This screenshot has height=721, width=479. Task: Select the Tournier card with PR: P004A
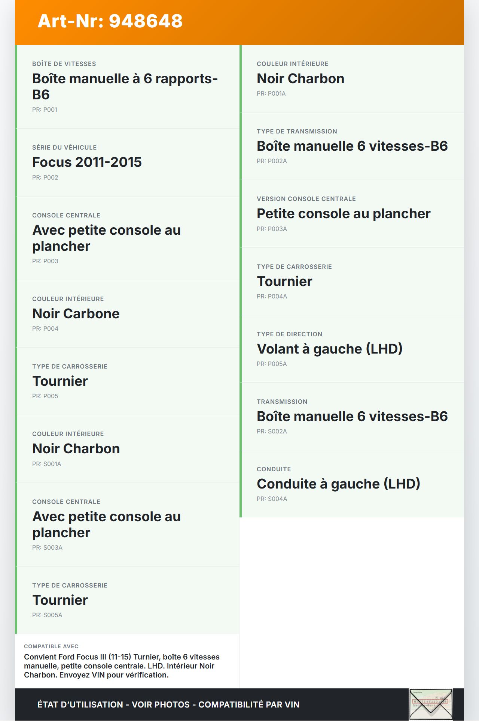coord(352,282)
